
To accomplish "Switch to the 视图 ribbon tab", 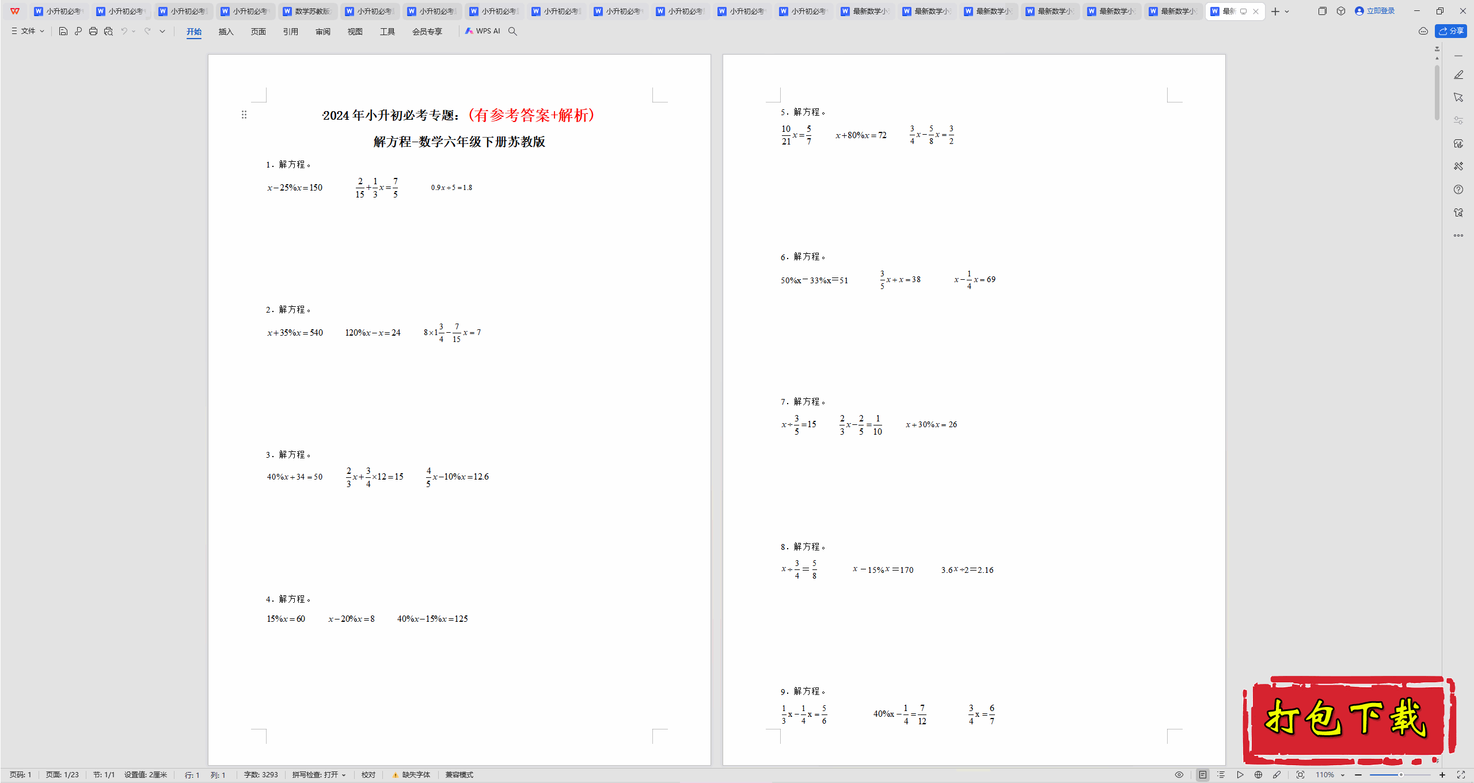I will (x=355, y=32).
